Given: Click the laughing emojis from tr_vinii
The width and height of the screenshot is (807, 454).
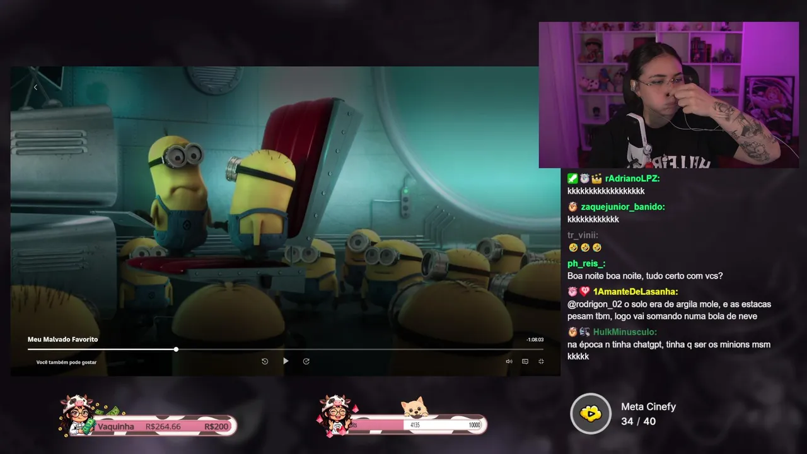Looking at the screenshot, I should point(584,248).
